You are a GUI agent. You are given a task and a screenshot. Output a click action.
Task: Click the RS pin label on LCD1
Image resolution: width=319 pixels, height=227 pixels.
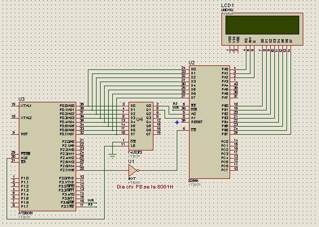coord(246,40)
